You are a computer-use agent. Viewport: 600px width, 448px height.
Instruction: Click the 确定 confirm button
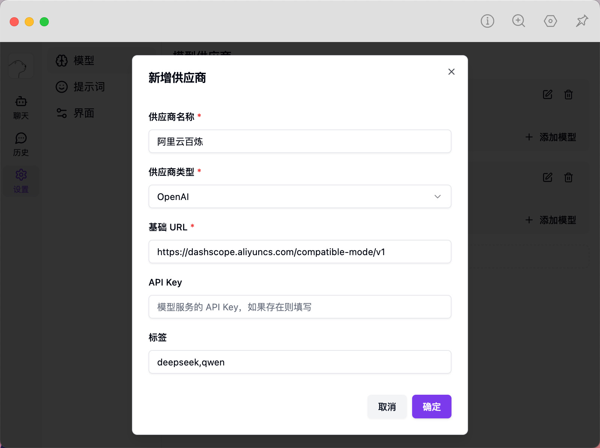point(432,407)
